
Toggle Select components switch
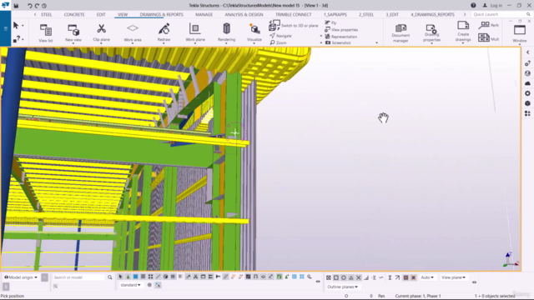click(128, 277)
